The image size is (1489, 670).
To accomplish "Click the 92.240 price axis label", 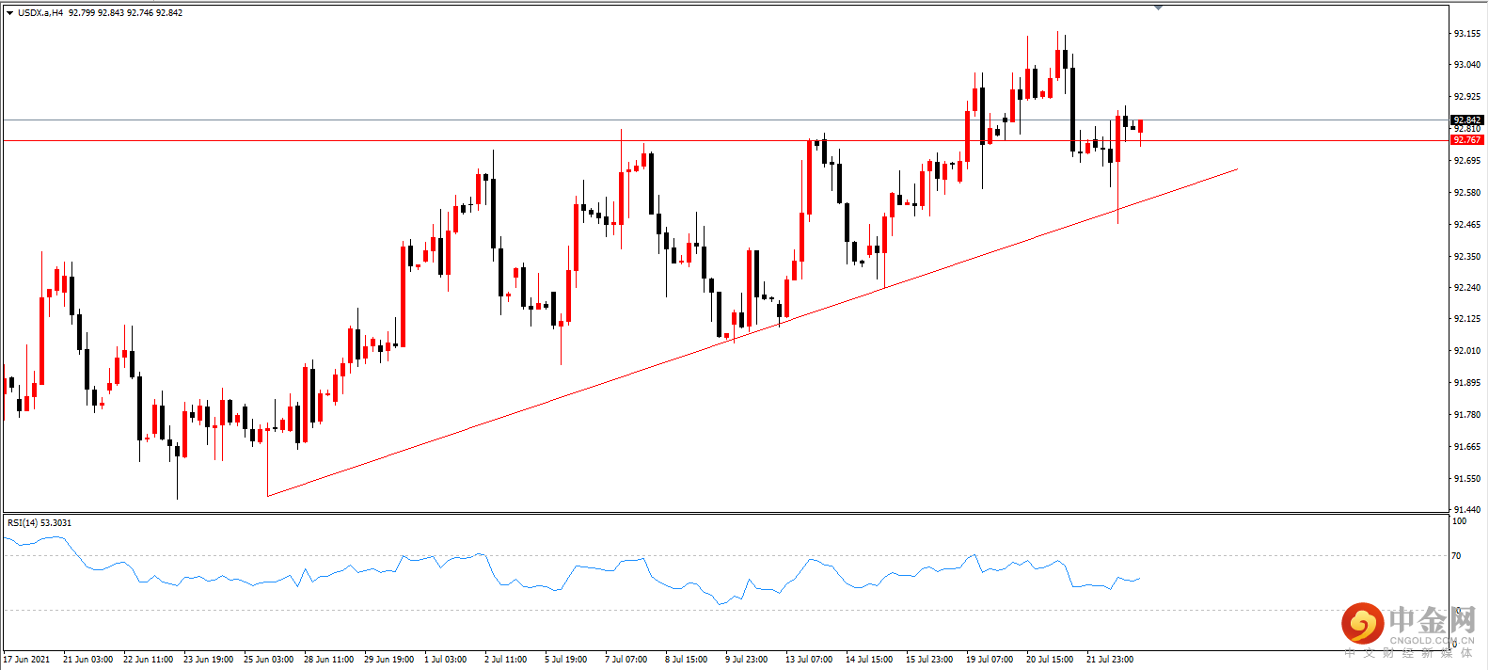I will coord(1467,288).
